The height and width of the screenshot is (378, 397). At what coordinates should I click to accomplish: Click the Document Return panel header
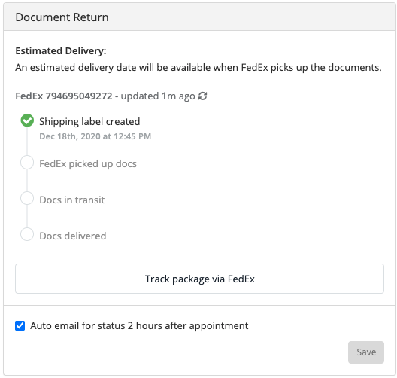click(199, 17)
